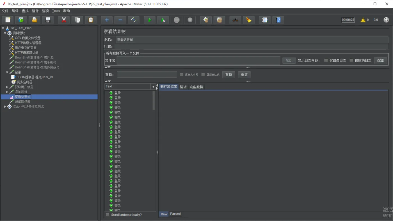Screen dimensions: 393x221
Task: Click the 浏览... file browse button
Action: 289,61
